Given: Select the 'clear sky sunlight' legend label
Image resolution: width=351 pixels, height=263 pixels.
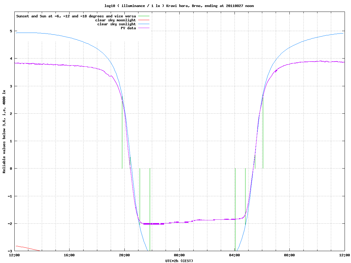Looking at the screenshot, I should (116, 24).
